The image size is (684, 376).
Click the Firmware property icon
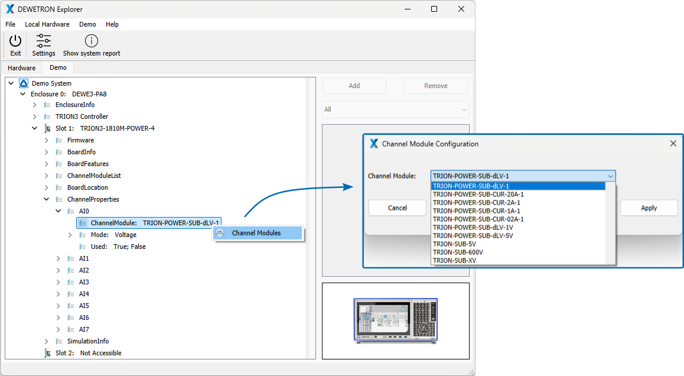(59, 140)
